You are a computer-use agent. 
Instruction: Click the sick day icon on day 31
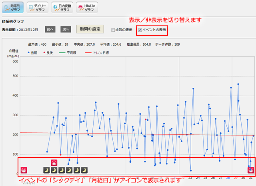251,170
